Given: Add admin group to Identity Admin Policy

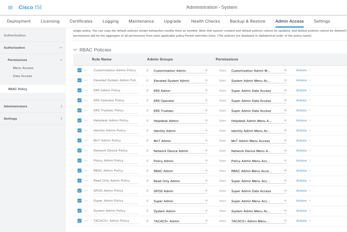Looking at the screenshot, I should pos(206,130).
